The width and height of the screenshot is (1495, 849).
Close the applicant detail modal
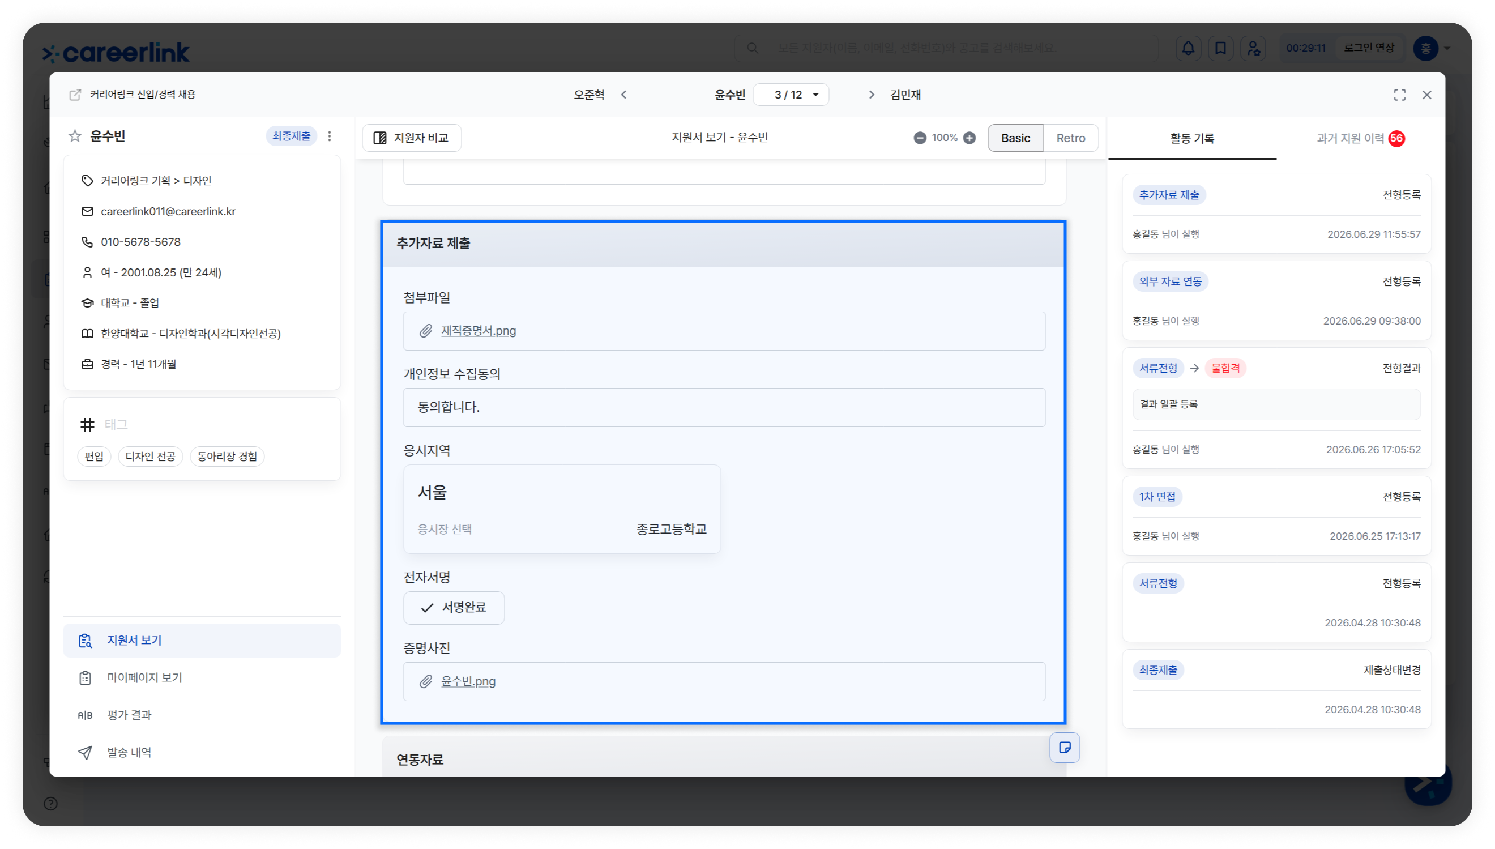click(1427, 95)
